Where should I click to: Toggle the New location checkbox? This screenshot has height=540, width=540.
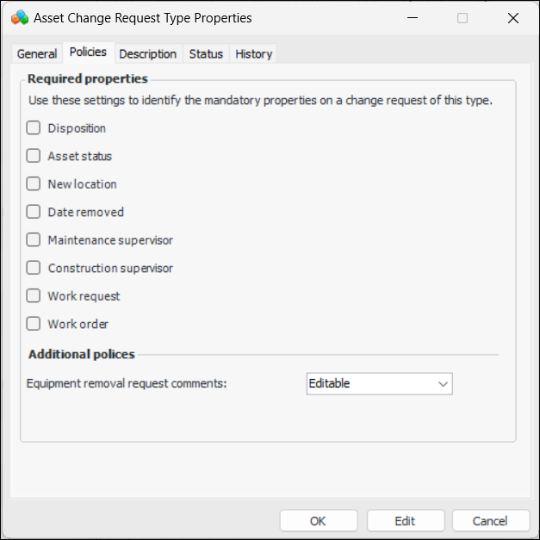(x=34, y=184)
